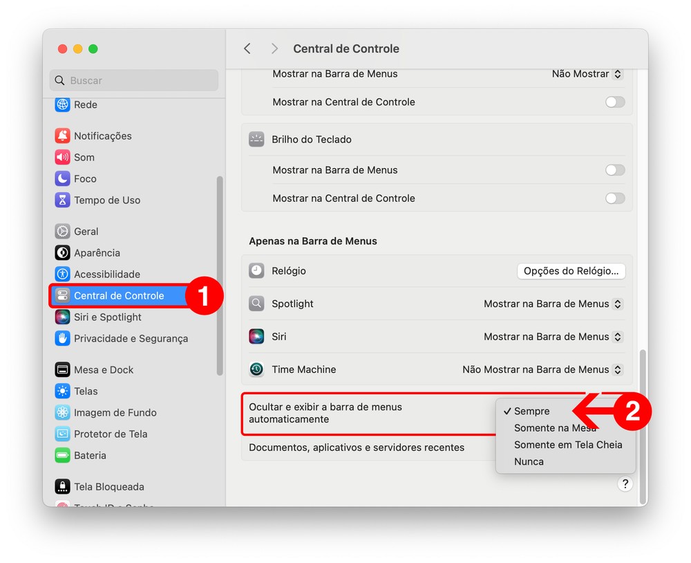691x563 pixels.
Task: Open the Time Machine Não Mostrar dropdown
Action: coord(543,369)
